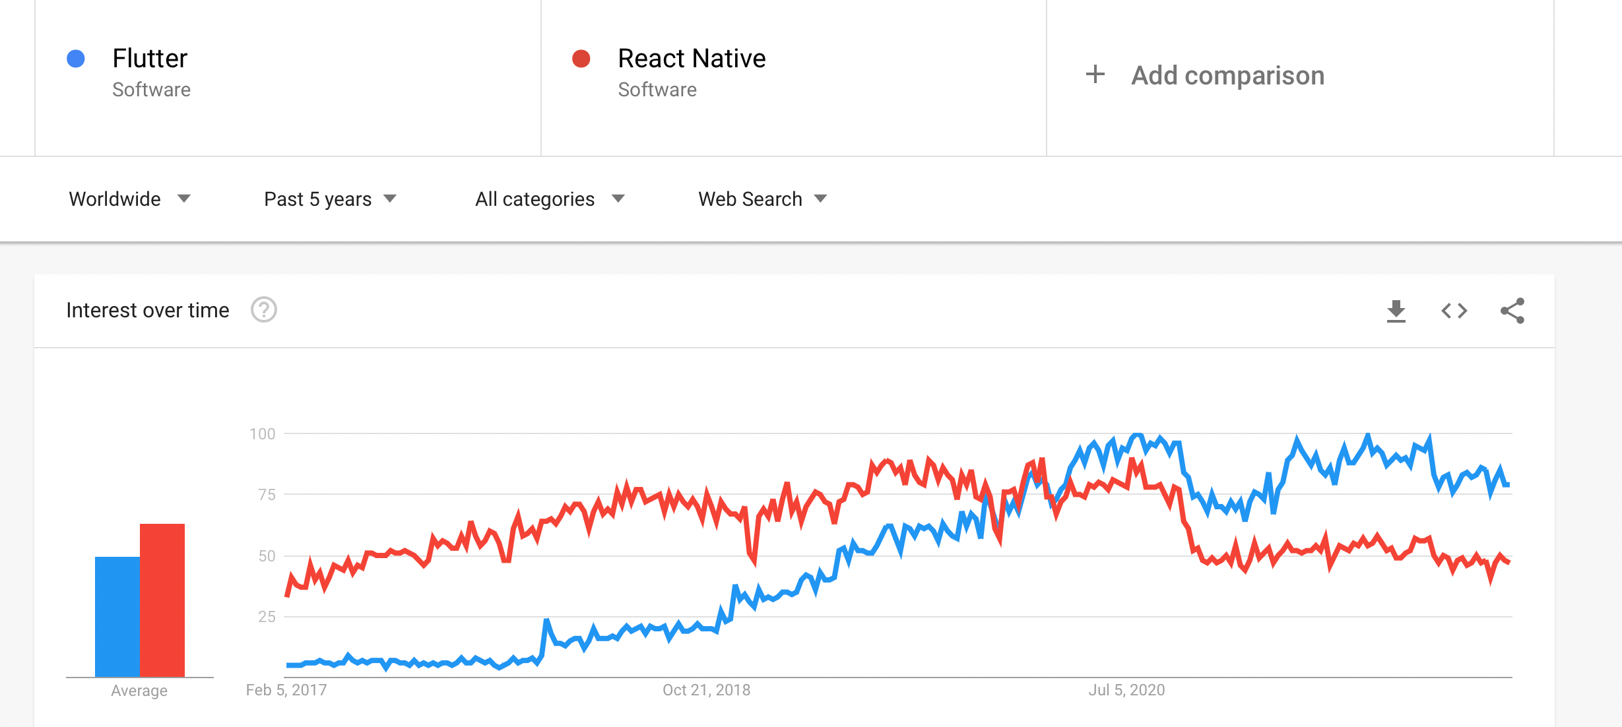Open the Worldwide region dropdown
The width and height of the screenshot is (1622, 727).
click(129, 199)
